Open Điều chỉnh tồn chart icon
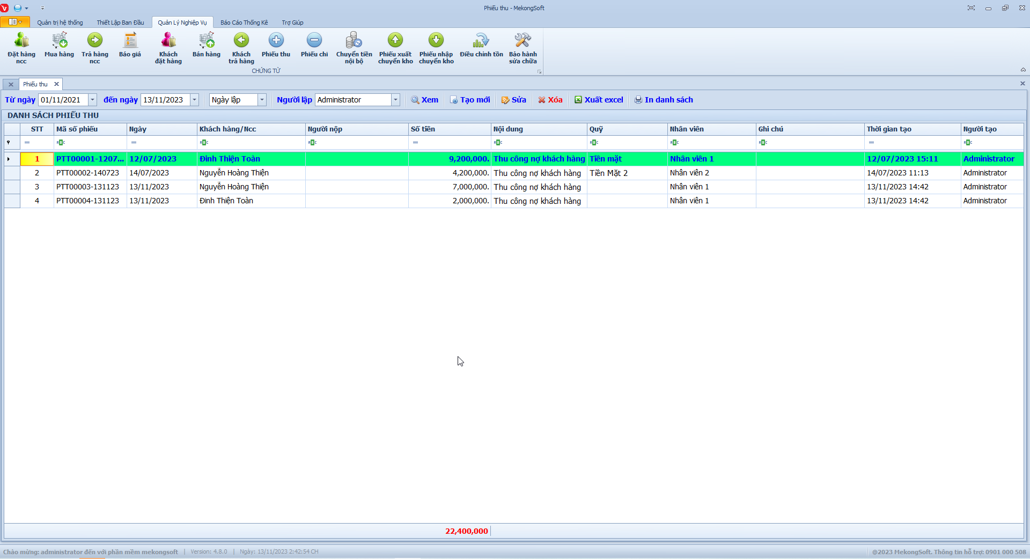The width and height of the screenshot is (1030, 559). 481,41
